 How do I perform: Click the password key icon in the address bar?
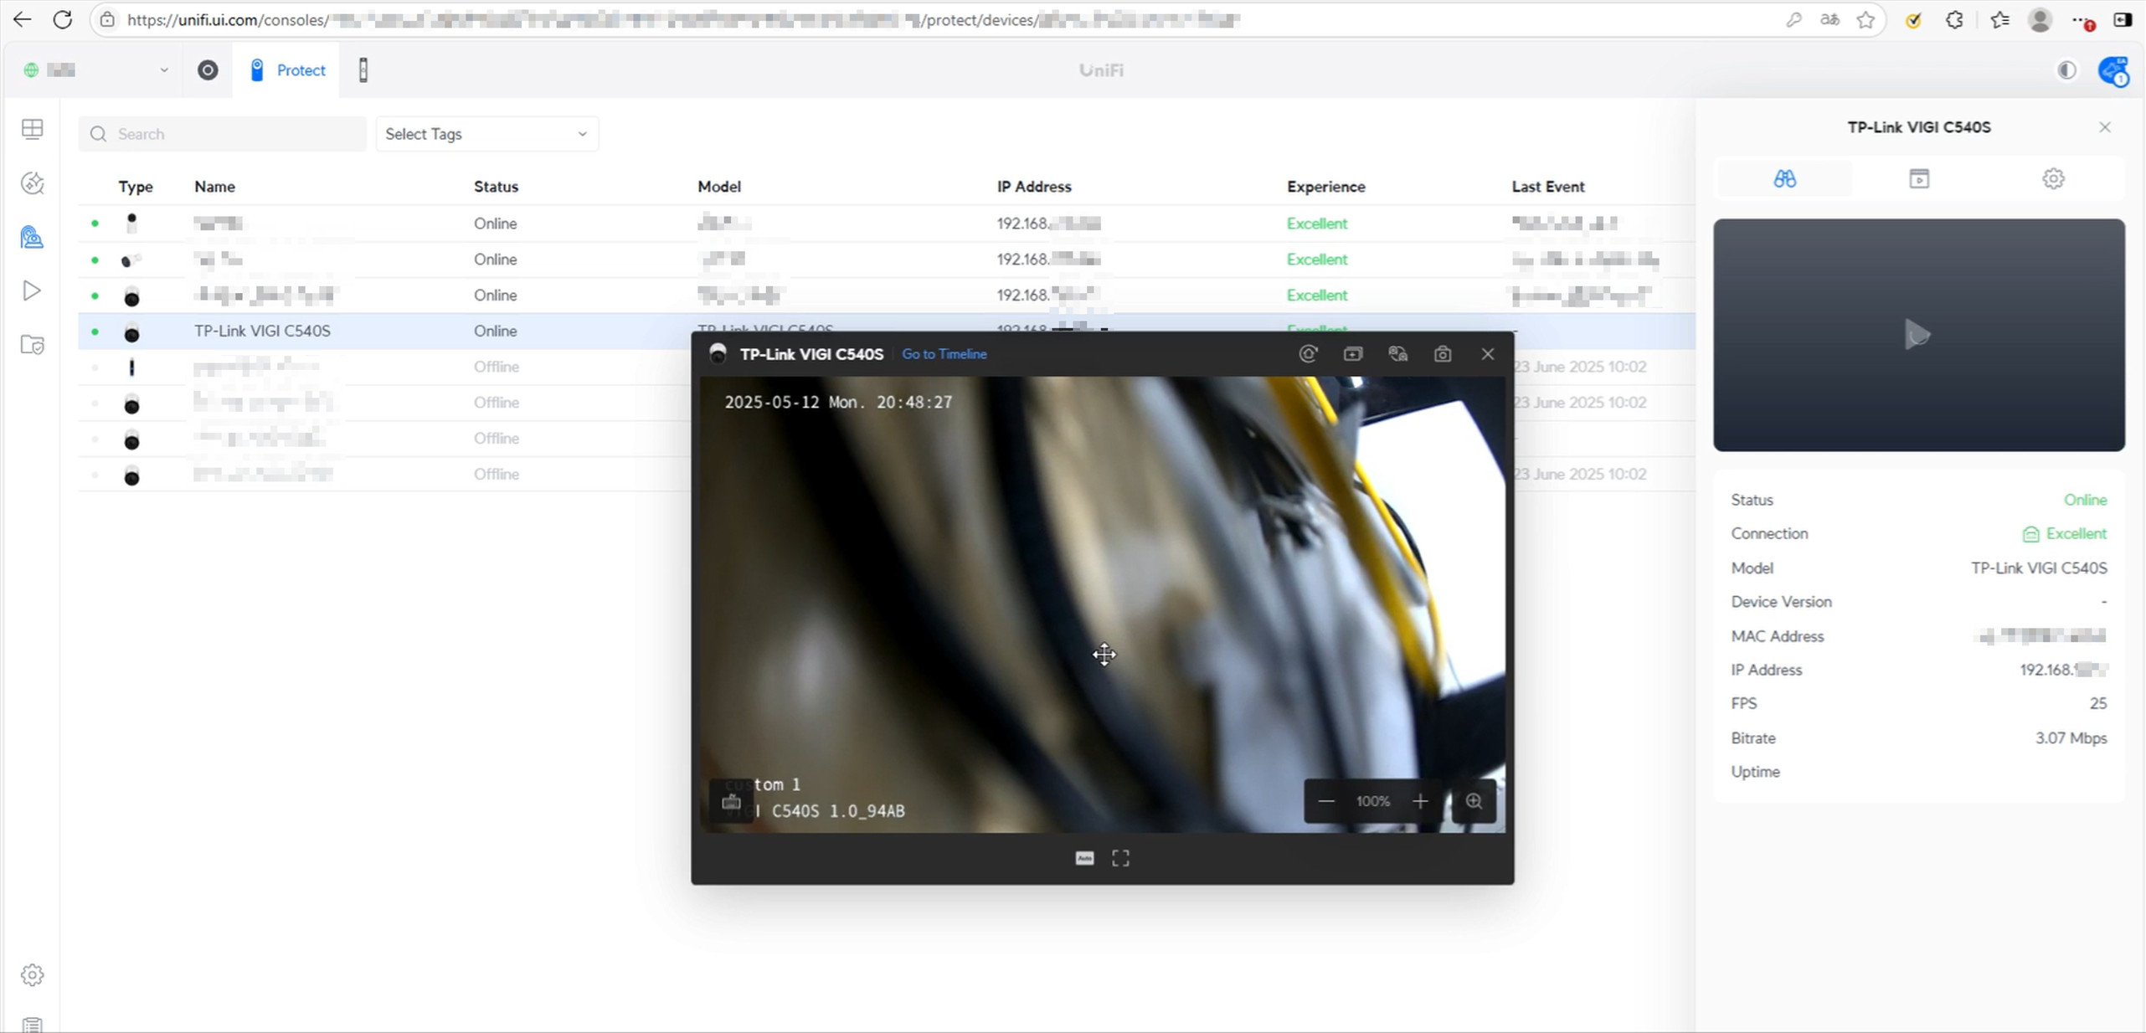[1793, 20]
